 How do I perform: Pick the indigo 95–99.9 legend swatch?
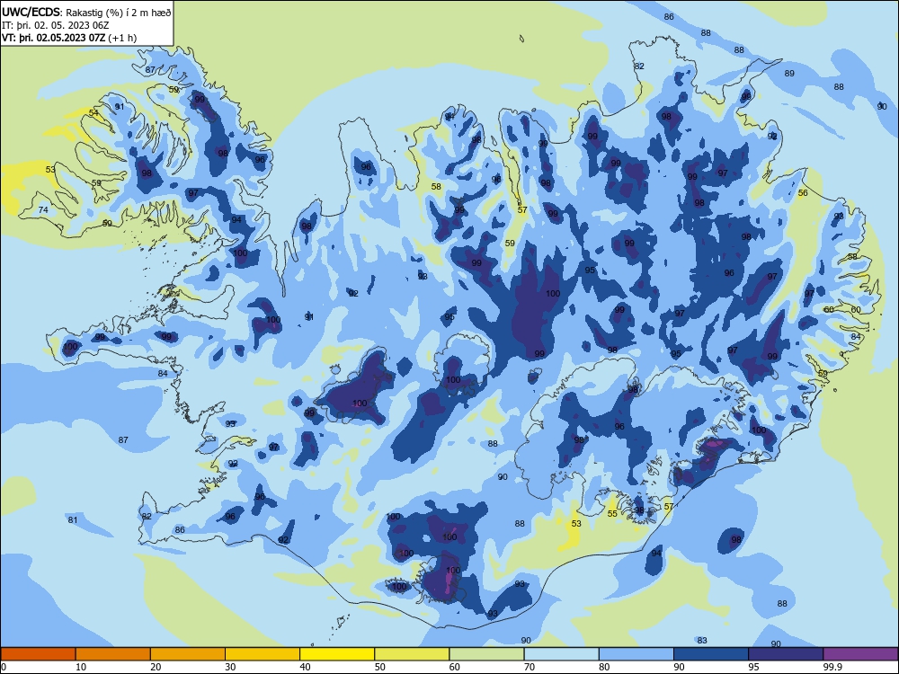(x=786, y=654)
